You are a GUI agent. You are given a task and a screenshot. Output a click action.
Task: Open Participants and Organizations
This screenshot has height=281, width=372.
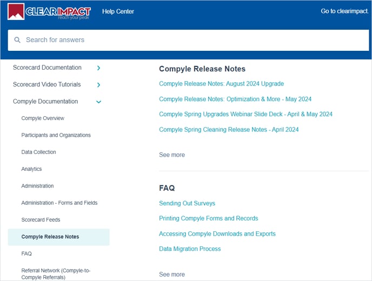56,135
